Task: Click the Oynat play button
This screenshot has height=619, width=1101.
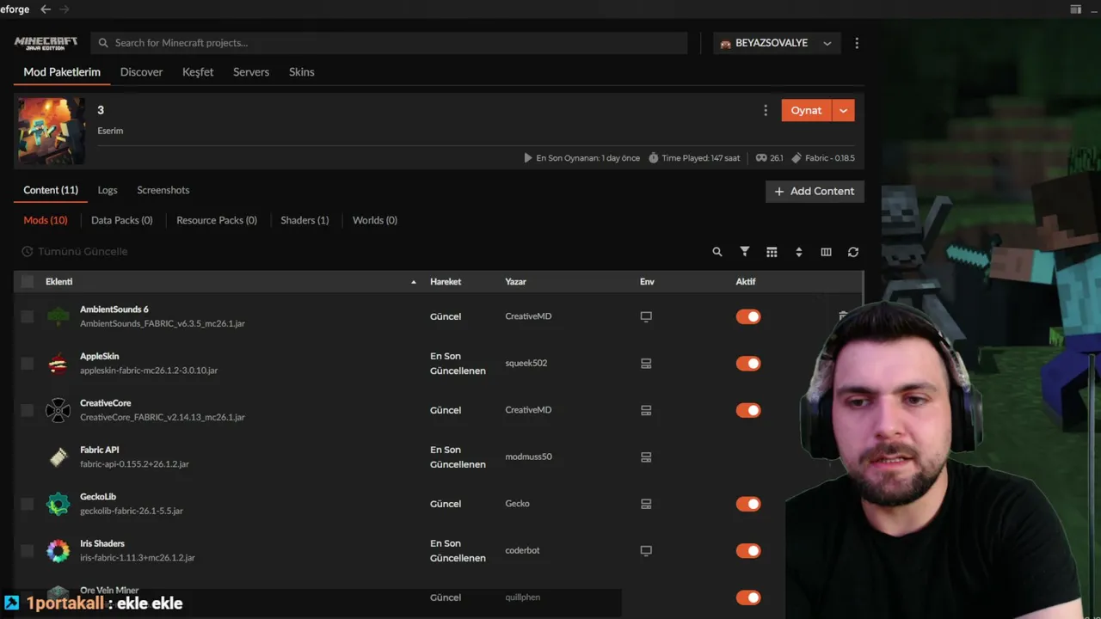Action: point(806,110)
